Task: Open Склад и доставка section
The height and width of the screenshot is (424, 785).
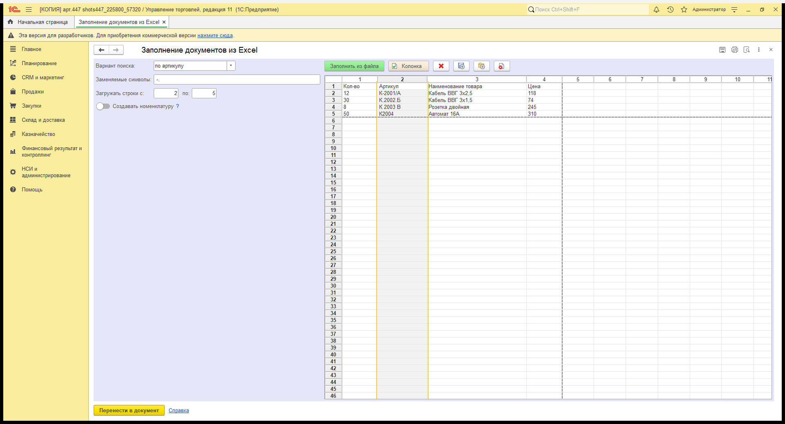Action: [43, 120]
